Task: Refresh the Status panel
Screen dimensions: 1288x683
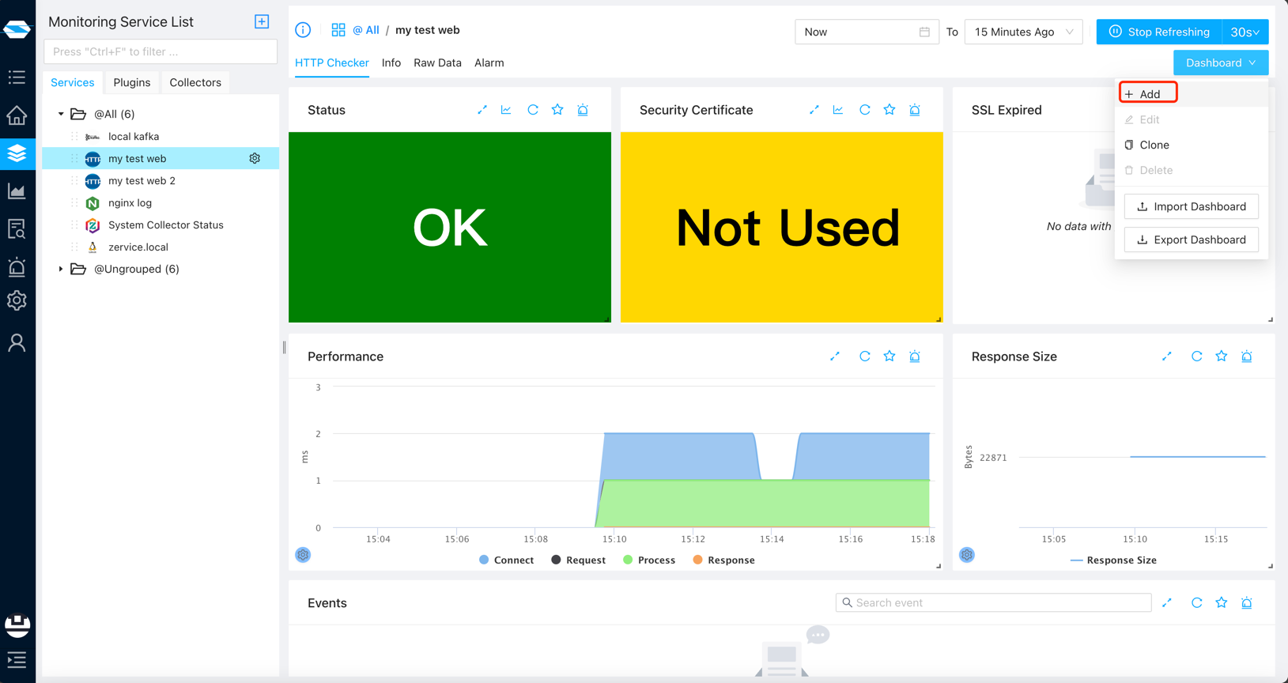Action: pyautogui.click(x=533, y=110)
